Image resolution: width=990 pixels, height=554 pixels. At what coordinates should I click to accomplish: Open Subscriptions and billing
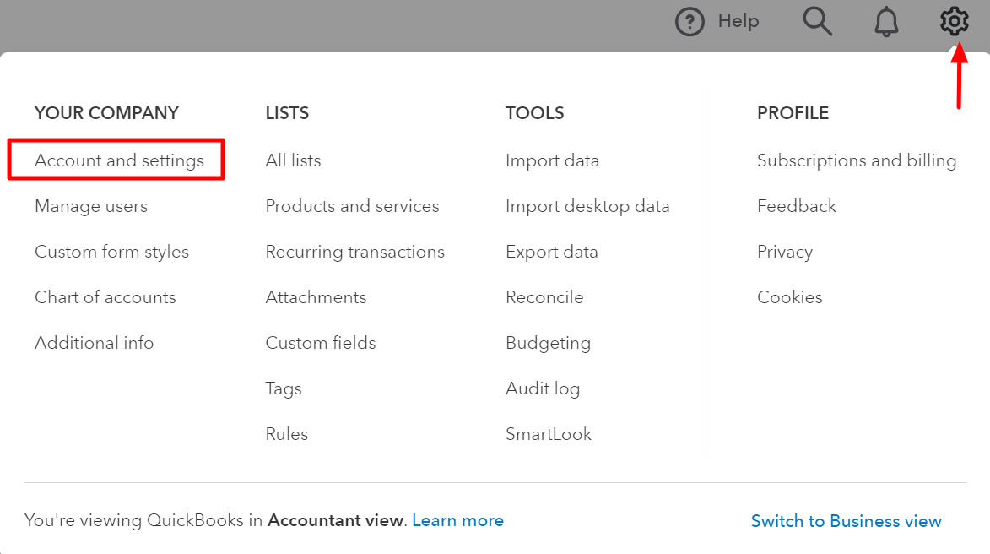pyautogui.click(x=857, y=160)
